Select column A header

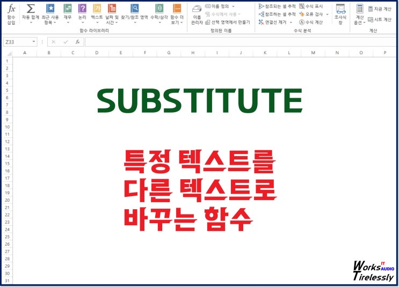[x=25, y=53]
